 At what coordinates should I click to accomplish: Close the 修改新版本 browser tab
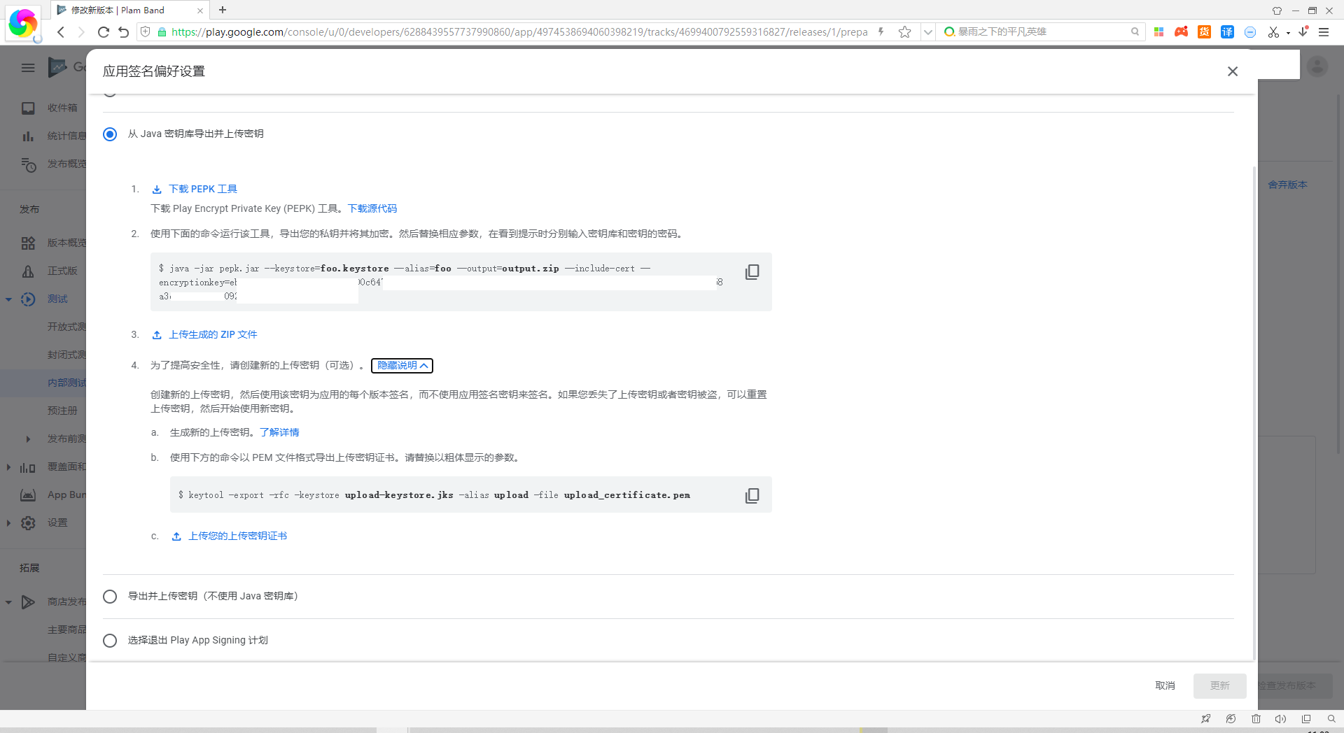click(x=200, y=10)
